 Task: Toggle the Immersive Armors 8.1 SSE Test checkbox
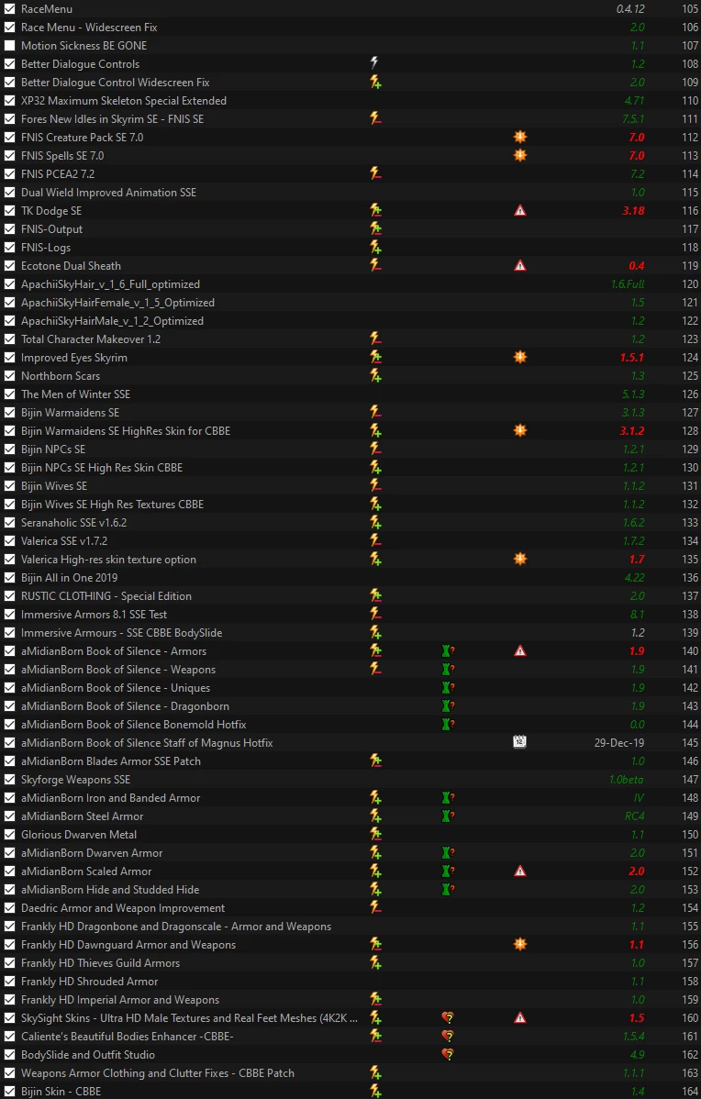[x=9, y=614]
